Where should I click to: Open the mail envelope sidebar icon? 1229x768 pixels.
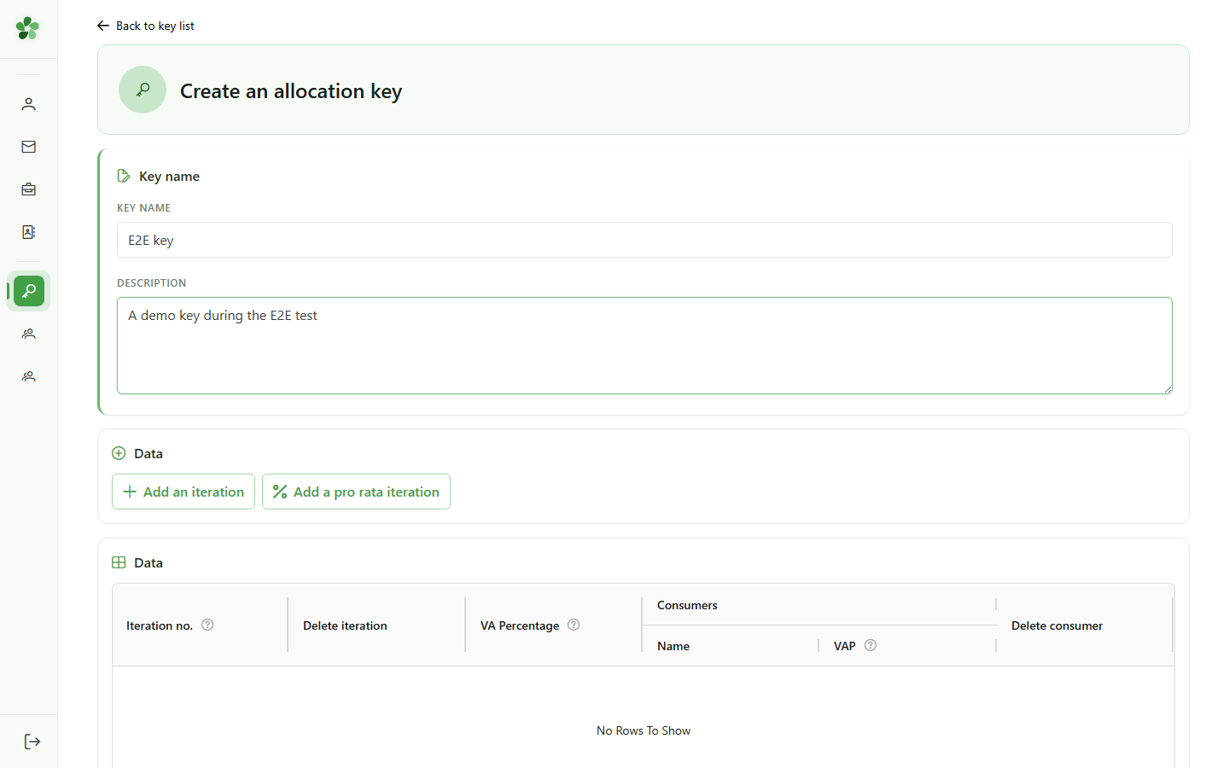(28, 147)
